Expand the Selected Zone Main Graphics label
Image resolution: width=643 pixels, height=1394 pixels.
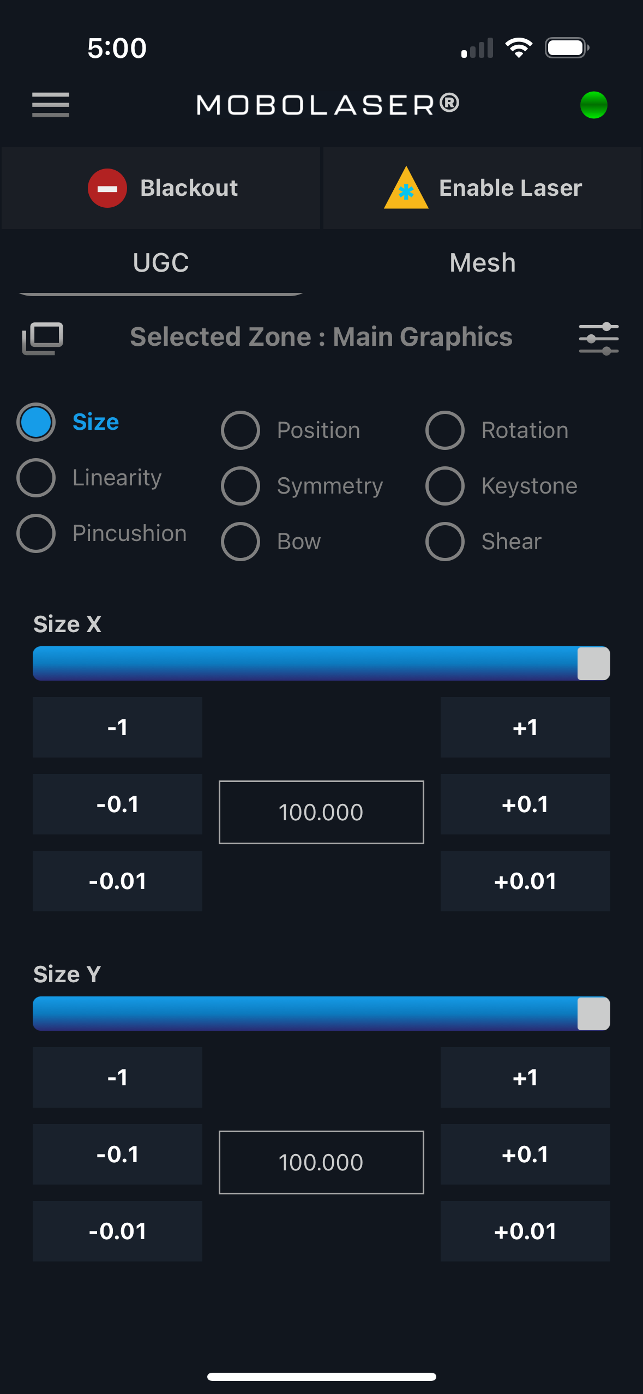[x=321, y=337]
